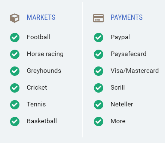165x143 pixels.
Task: Click the Football text label
Action: 39,37
